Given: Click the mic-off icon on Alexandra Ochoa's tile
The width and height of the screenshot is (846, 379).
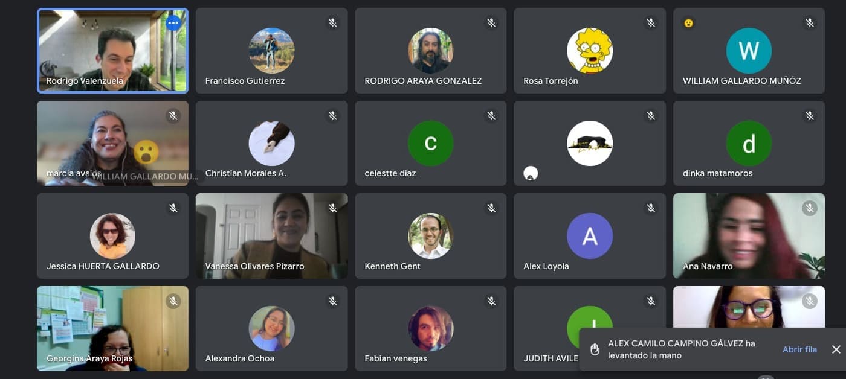Looking at the screenshot, I should 332,301.
